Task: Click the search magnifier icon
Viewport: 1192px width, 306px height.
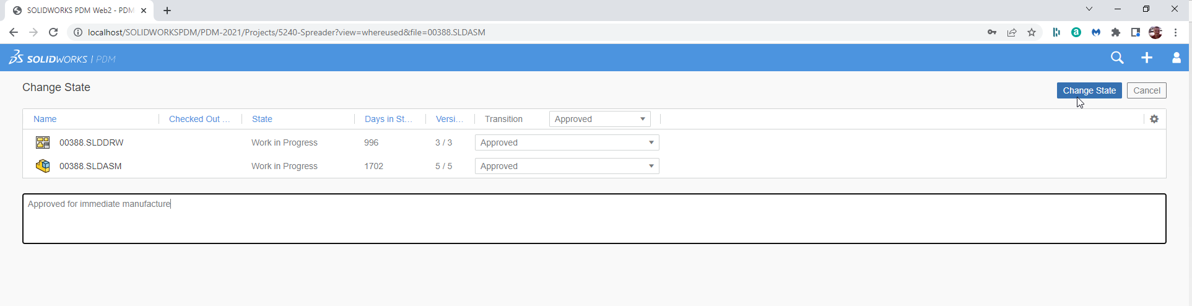Action: tap(1117, 58)
